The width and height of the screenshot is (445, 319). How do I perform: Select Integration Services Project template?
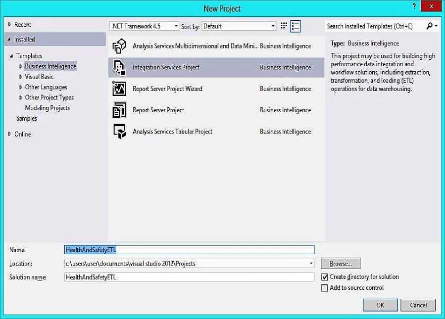[216, 67]
